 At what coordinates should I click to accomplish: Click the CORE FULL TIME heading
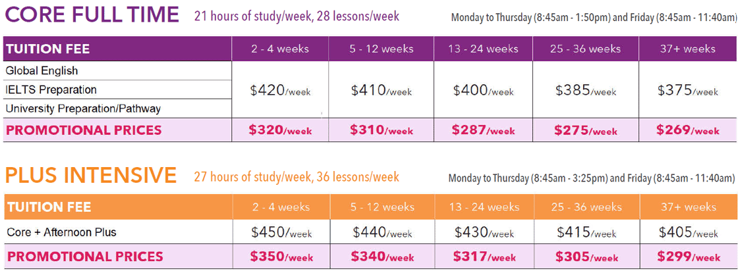tap(92, 14)
